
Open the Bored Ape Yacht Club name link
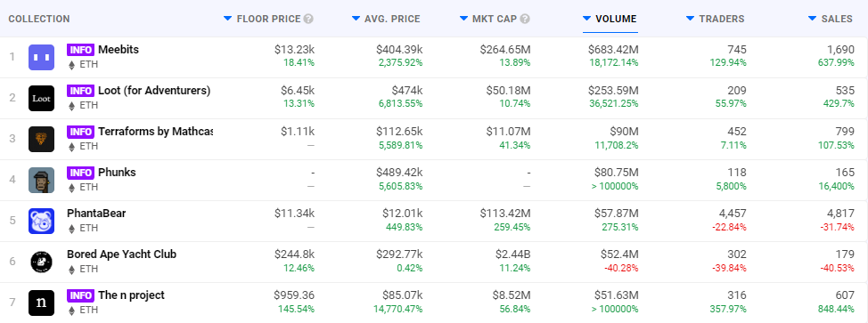click(x=122, y=254)
